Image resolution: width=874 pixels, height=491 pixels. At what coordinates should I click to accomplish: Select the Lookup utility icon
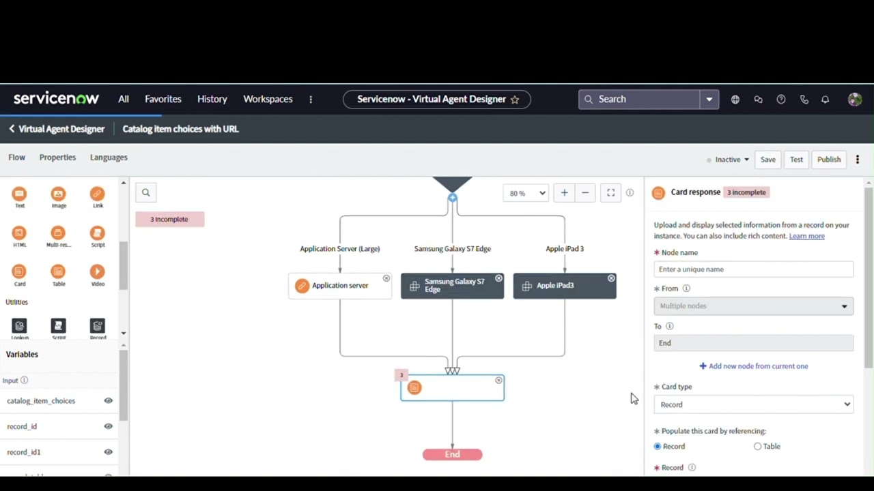click(x=19, y=326)
